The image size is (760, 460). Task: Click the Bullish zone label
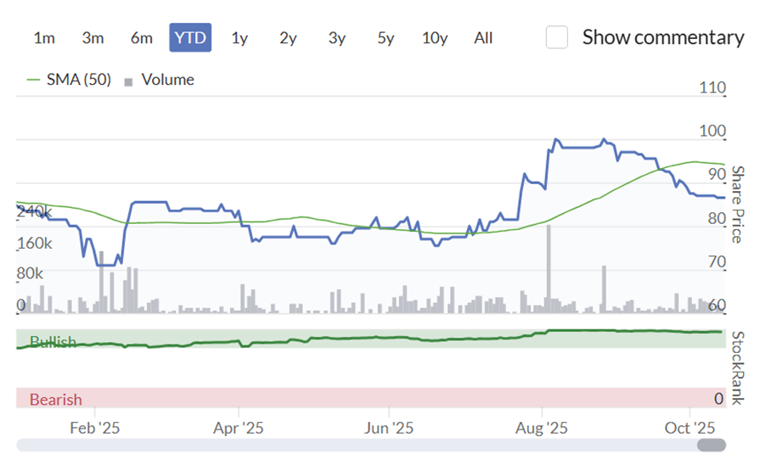53,342
